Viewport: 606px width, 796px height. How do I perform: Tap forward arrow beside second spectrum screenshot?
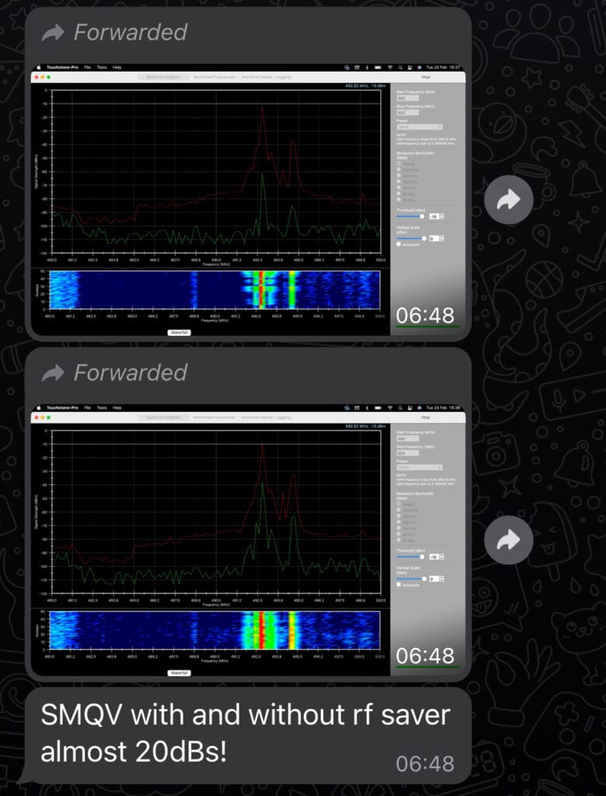pos(508,540)
